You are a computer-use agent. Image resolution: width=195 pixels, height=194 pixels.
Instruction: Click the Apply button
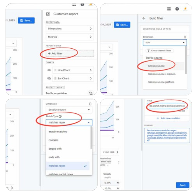click(183, 185)
